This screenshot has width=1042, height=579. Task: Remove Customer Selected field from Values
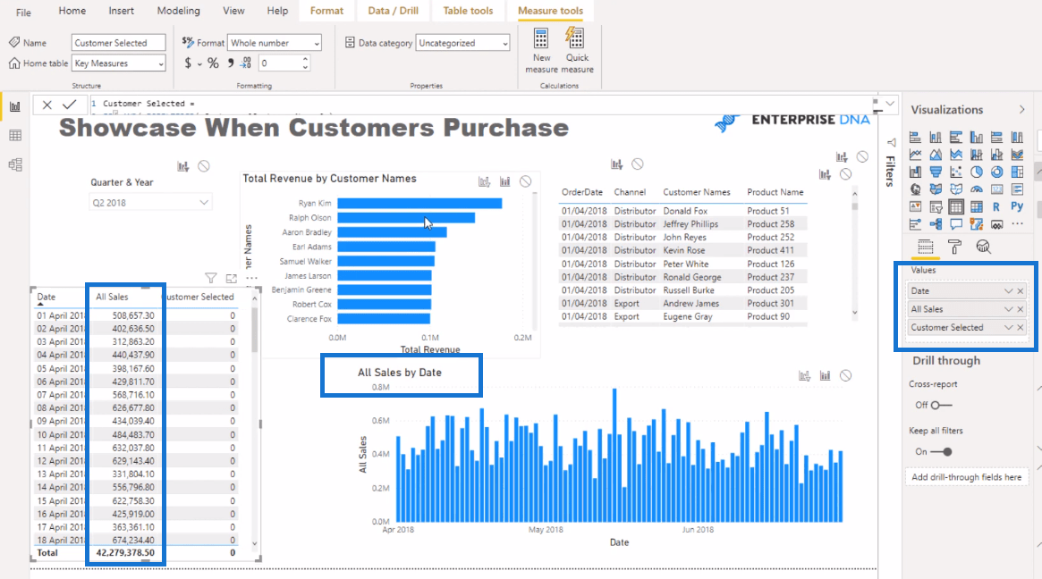point(1020,327)
